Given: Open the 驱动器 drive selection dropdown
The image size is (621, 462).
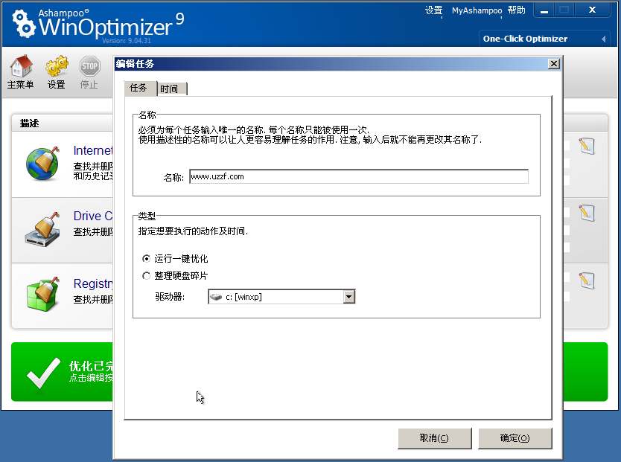Looking at the screenshot, I should (348, 296).
